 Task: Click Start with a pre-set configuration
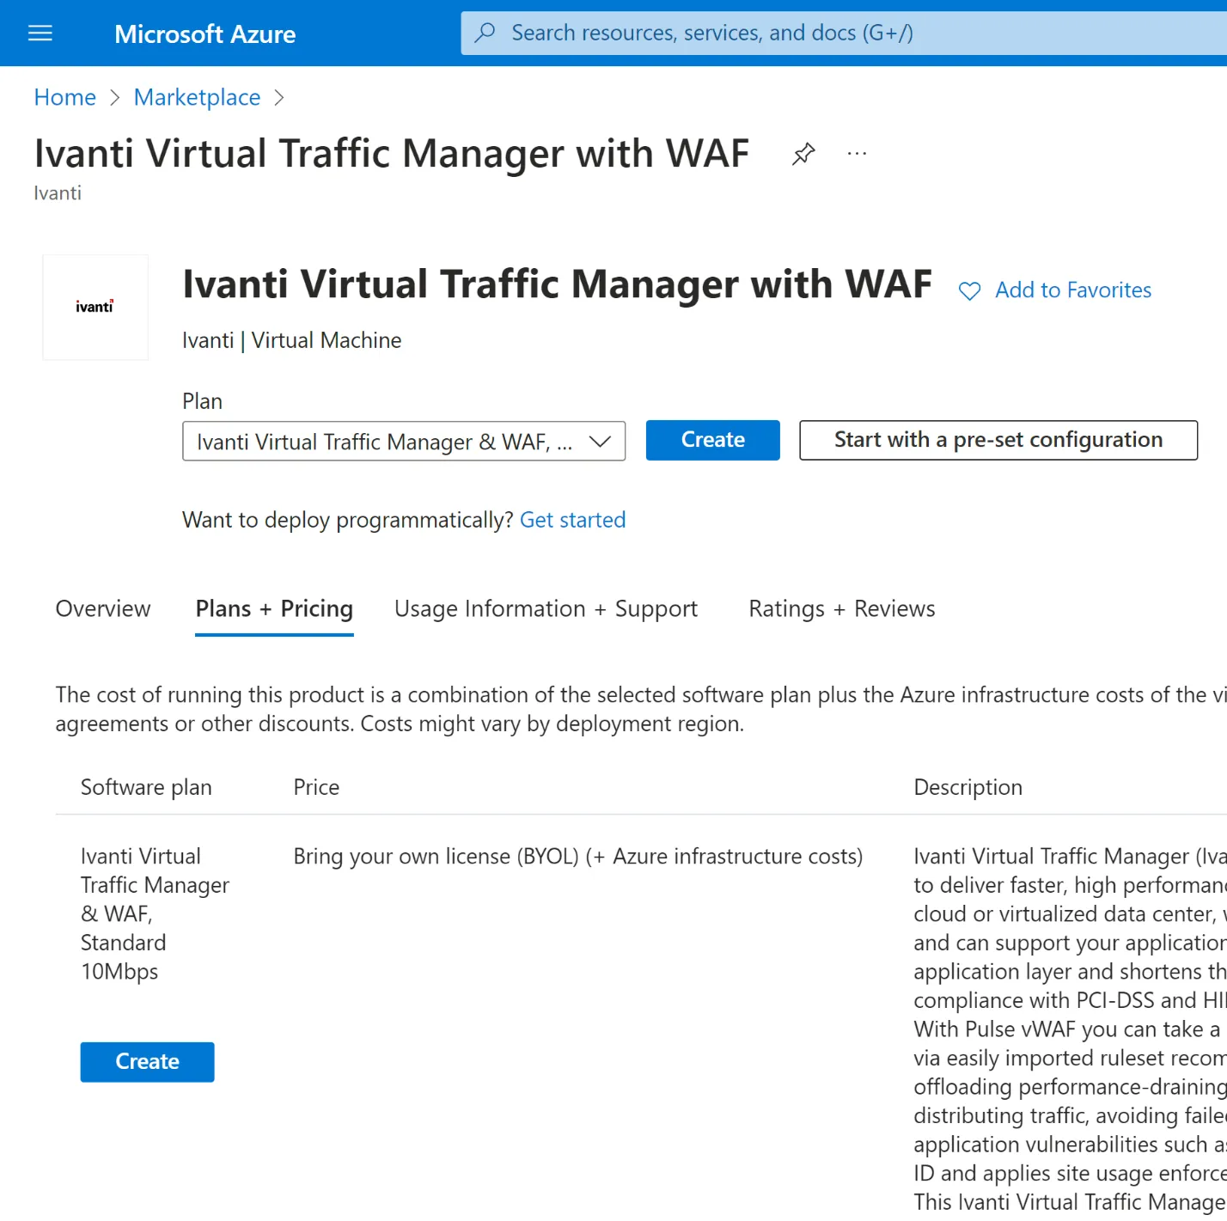998,440
